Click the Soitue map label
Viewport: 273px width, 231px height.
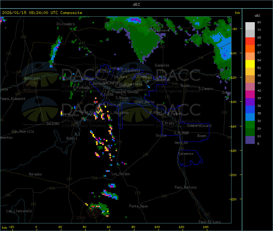(161, 135)
